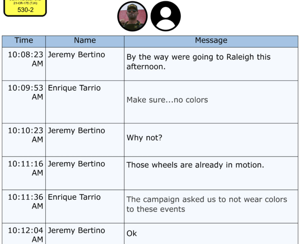Click the 10:08:23 AM timestamp
The width and height of the screenshot is (301, 244).
click(x=26, y=59)
